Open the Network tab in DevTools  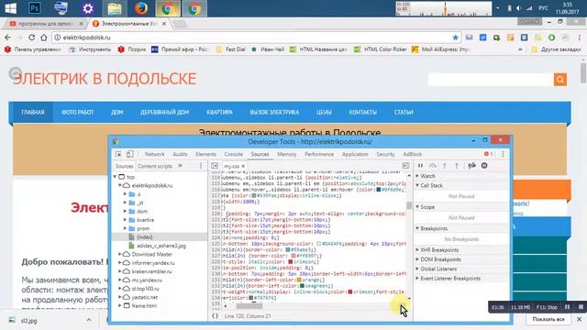tap(155, 154)
